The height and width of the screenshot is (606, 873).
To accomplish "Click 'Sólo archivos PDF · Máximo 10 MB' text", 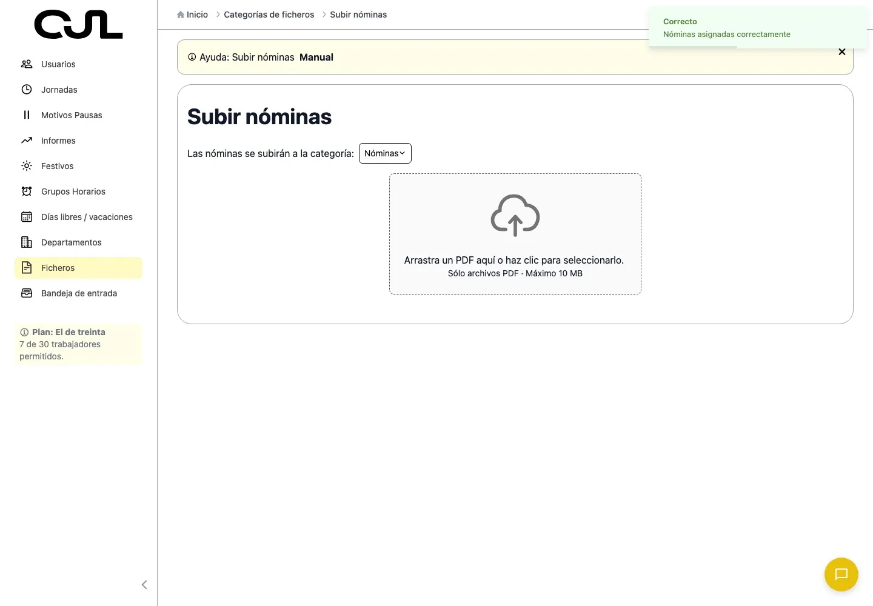I will tap(515, 273).
